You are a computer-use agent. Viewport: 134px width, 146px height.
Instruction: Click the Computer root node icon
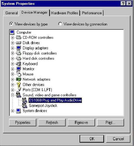(x=12, y=32)
